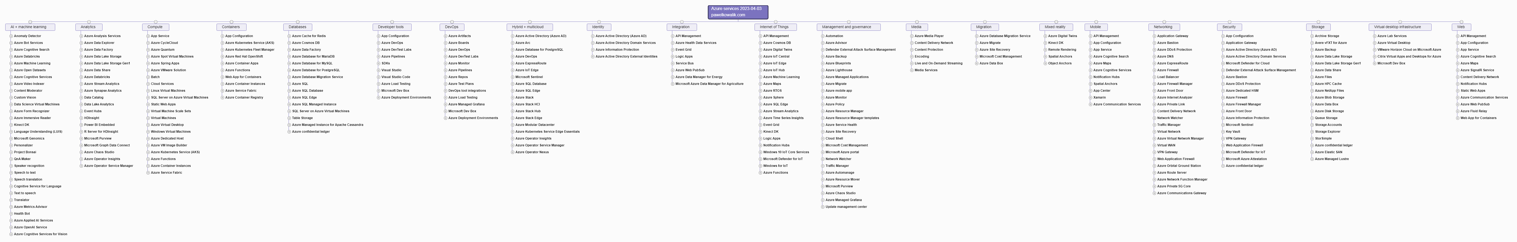Click the 'Azure Dedicated HSM' item
1517x242 pixels.
1243,91
